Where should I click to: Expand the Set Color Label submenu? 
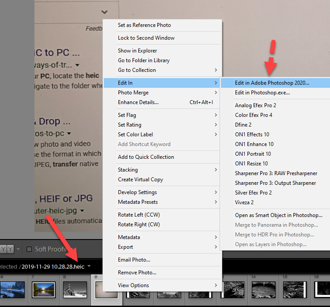tap(162, 134)
